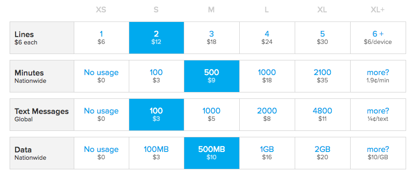418x173 pixels.
Task: Click more? data at $10/GB
Action: [x=378, y=153]
